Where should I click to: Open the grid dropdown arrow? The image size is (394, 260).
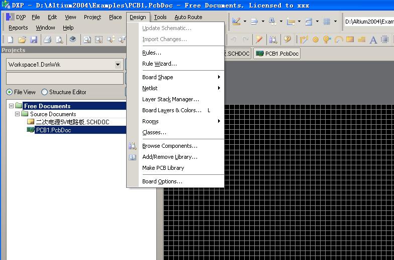[336, 21]
